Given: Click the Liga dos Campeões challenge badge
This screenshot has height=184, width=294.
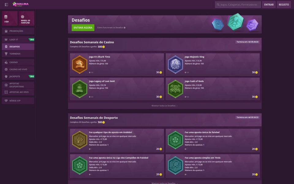Looking at the screenshot, I should point(80,165).
